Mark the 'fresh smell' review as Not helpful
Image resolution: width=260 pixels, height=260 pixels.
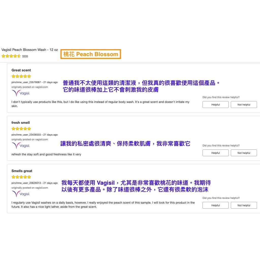click(x=244, y=153)
